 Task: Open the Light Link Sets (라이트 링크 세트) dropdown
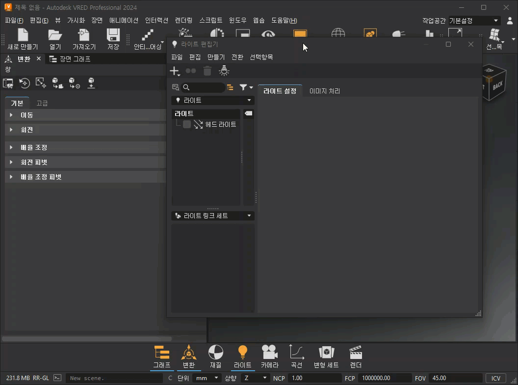(x=213, y=216)
